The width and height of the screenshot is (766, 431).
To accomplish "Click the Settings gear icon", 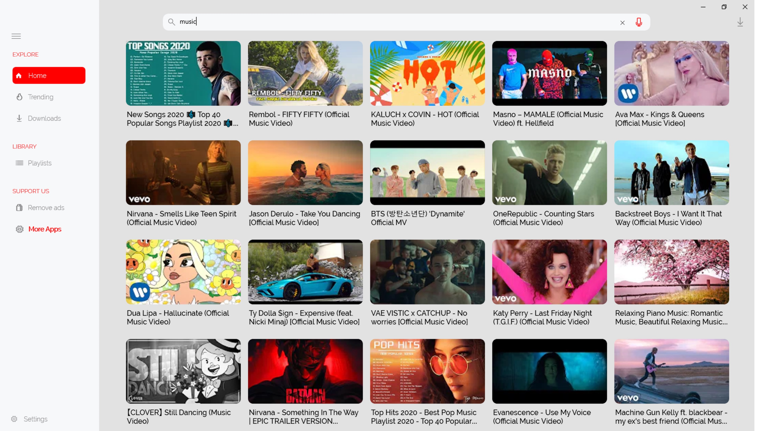I will [14, 419].
